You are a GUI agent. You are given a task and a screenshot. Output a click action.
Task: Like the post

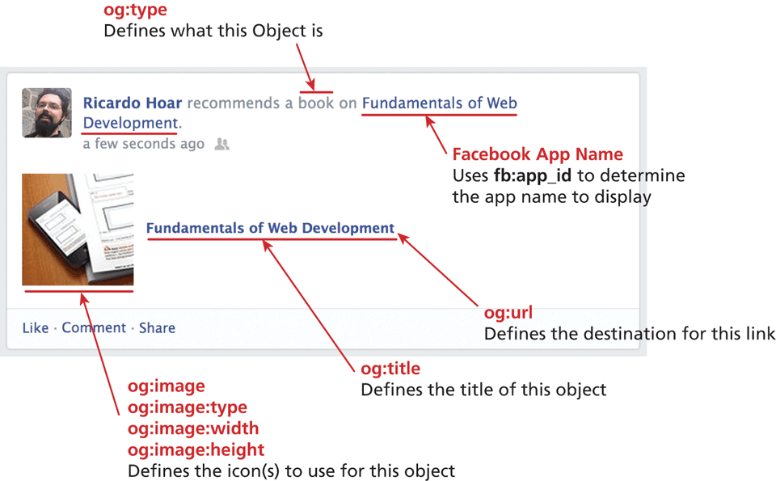(36, 328)
